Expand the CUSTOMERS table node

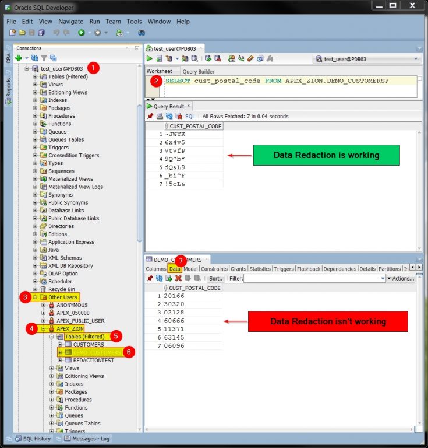(60, 344)
